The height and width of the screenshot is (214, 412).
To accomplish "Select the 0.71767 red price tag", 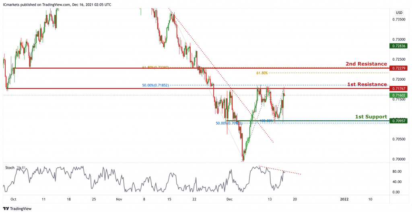I will (399, 89).
